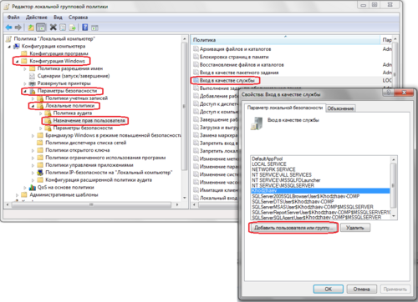
Task: Select 'DefaultAppPool' in the account list
Action: pos(267,159)
